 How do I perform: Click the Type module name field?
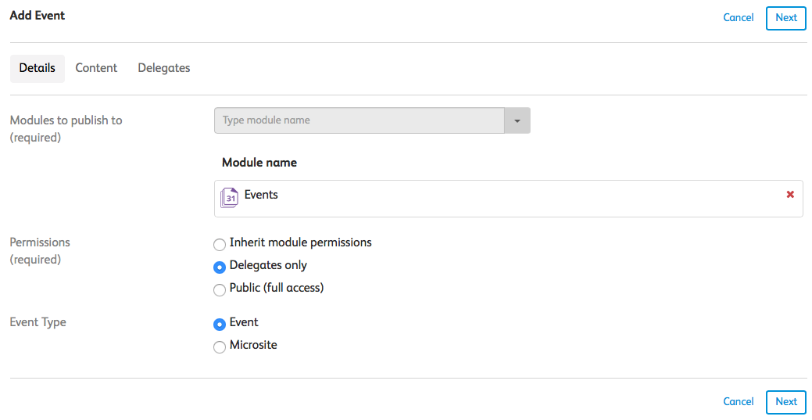(359, 120)
